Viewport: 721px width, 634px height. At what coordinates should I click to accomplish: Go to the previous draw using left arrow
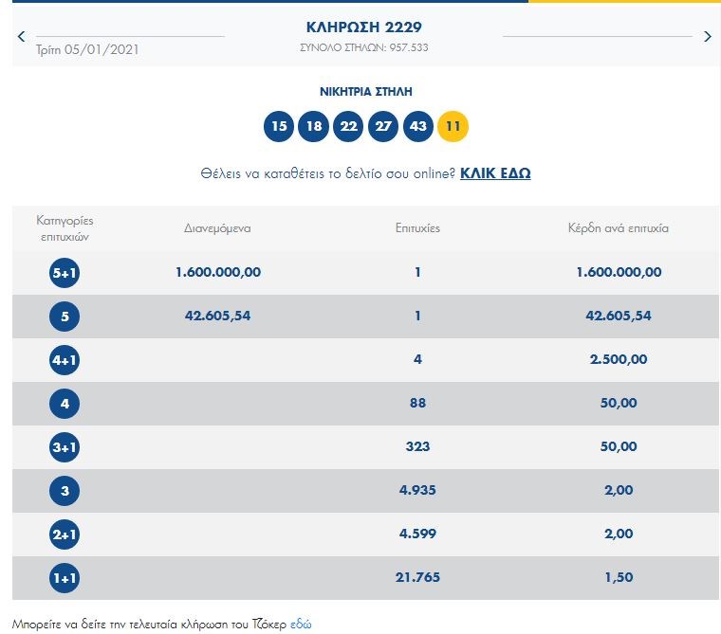pyautogui.click(x=22, y=37)
